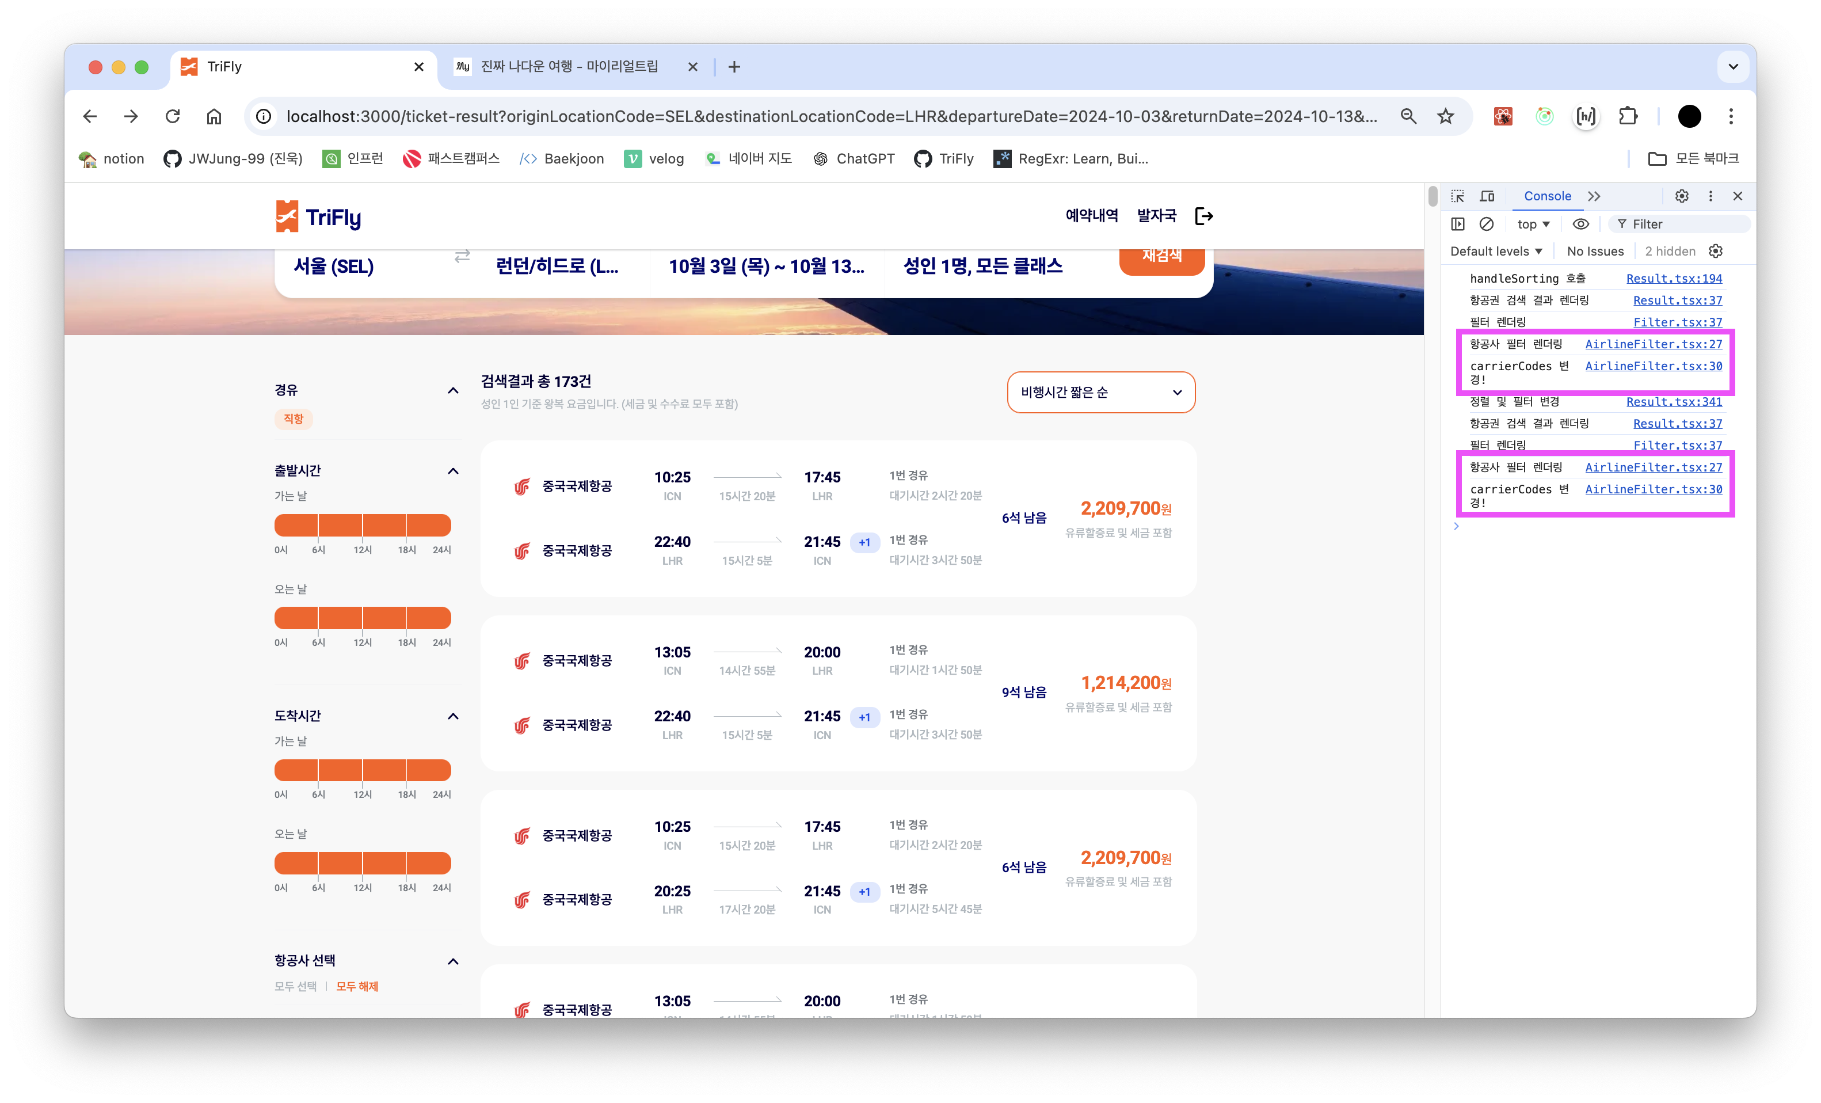The width and height of the screenshot is (1821, 1103).
Task: Open the 비행시간 짧은 순 sort dropdown
Action: (1100, 393)
